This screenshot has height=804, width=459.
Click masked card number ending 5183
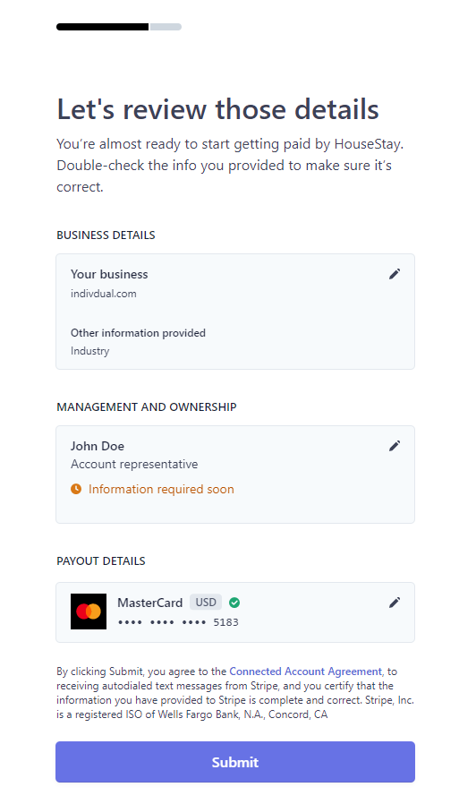178,622
